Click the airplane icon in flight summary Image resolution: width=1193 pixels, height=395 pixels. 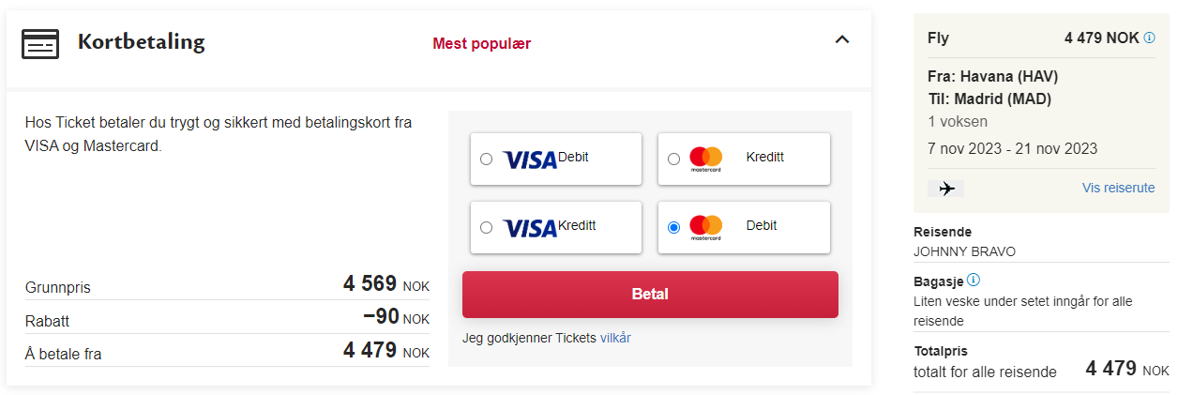pyautogui.click(x=946, y=189)
